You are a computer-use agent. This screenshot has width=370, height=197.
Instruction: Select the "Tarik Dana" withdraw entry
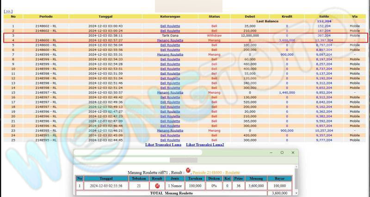[x=170, y=35]
